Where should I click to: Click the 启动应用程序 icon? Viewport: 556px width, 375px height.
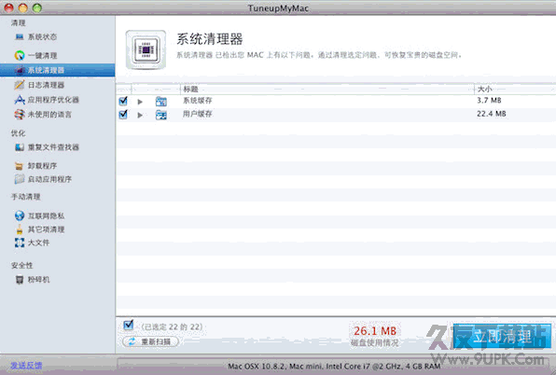(x=20, y=179)
